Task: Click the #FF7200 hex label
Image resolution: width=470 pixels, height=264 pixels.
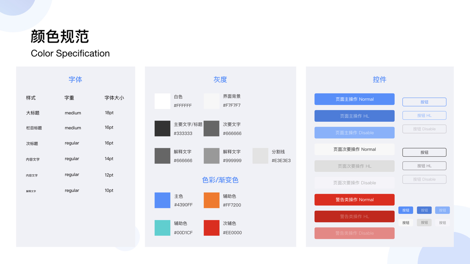Action: pyautogui.click(x=232, y=205)
